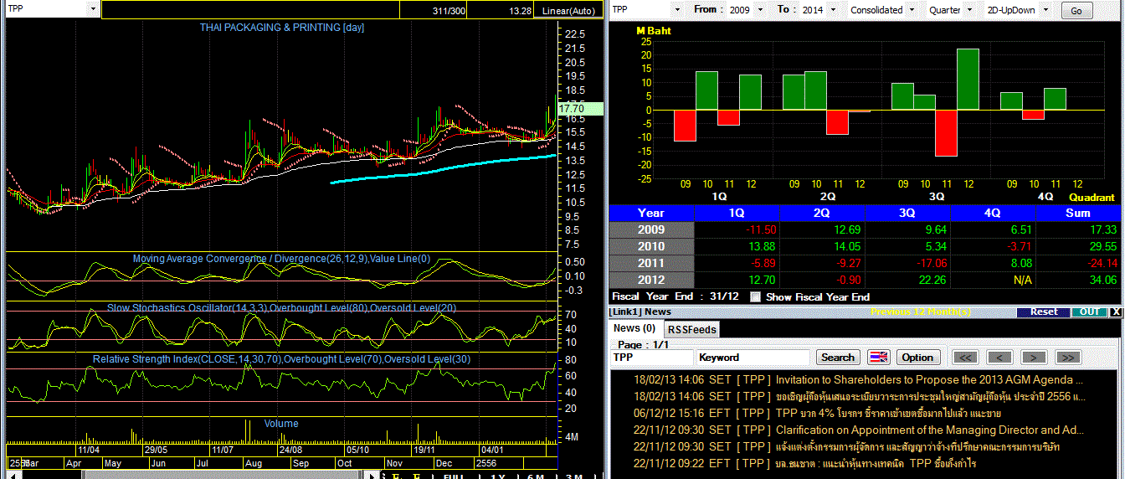Click the current price label 17.70
1125x479 pixels.
click(x=580, y=108)
